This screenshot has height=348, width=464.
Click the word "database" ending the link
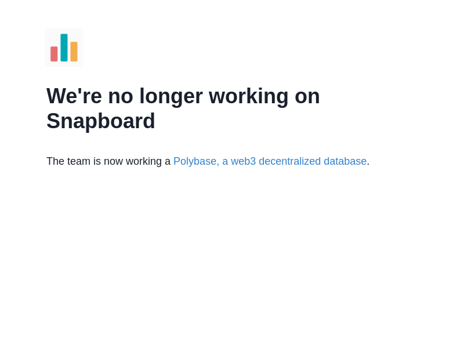click(345, 161)
